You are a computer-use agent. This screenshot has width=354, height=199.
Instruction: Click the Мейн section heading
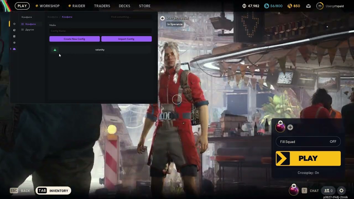point(53,25)
